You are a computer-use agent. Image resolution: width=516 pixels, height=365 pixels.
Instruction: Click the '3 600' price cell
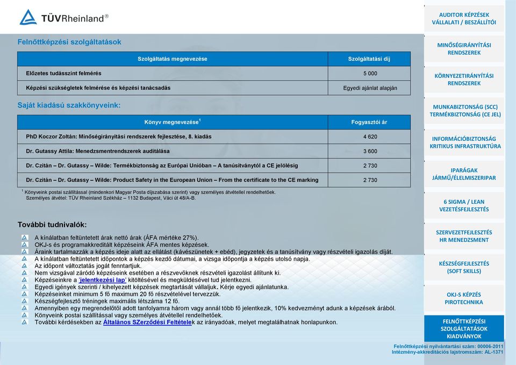(x=370, y=151)
